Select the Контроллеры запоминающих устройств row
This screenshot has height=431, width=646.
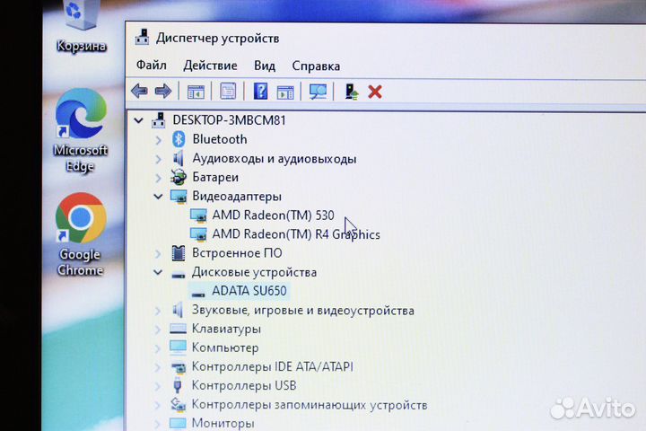299,405
